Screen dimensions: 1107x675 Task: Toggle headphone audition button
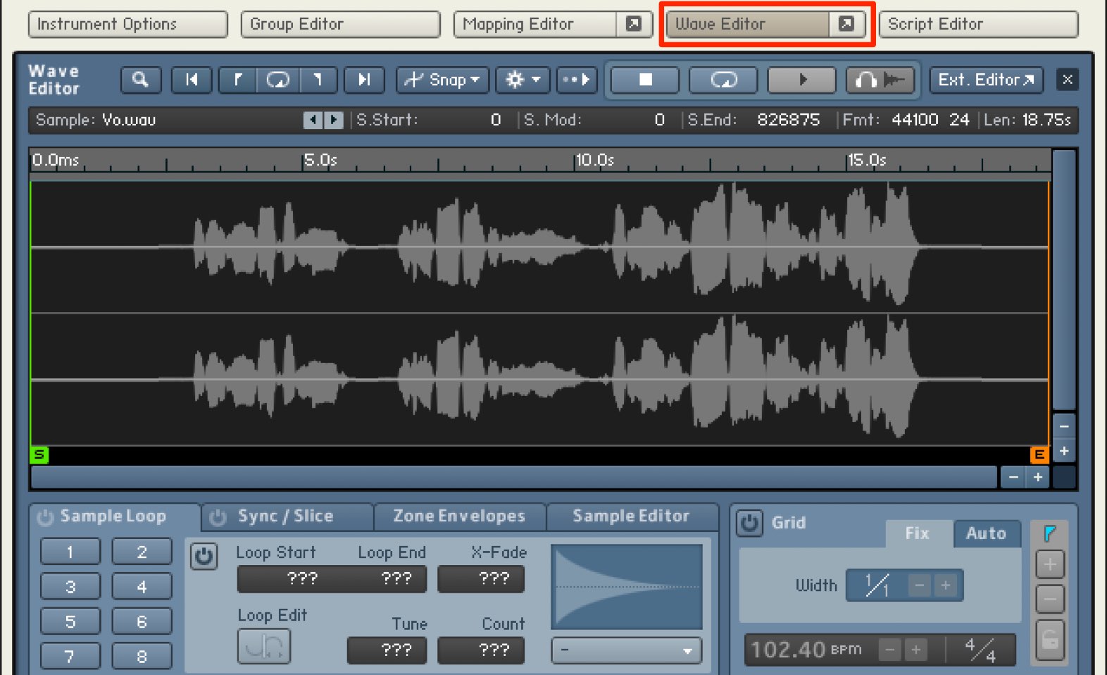click(880, 80)
